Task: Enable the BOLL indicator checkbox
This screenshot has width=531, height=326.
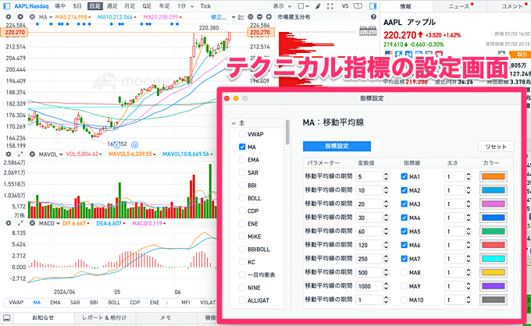Action: 242,198
